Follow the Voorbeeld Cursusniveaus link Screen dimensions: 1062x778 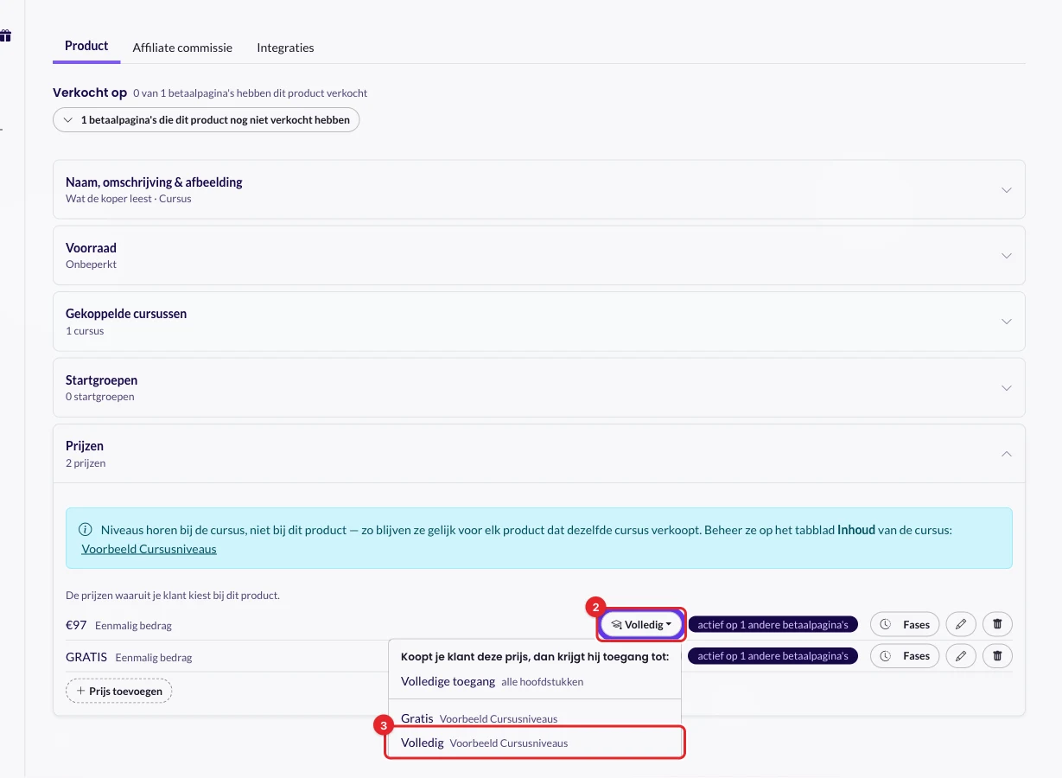149,549
